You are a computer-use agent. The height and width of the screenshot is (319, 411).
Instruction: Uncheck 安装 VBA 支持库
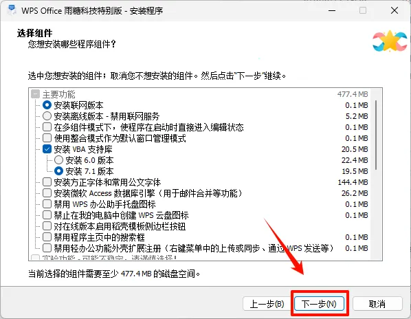pyautogui.click(x=47, y=149)
